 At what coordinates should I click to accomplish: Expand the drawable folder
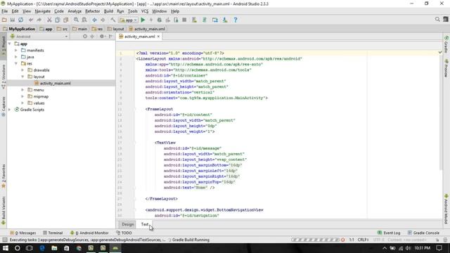click(x=22, y=70)
